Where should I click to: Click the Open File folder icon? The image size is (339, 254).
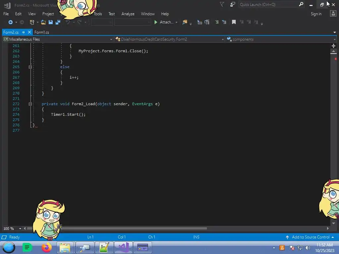[x=43, y=22]
